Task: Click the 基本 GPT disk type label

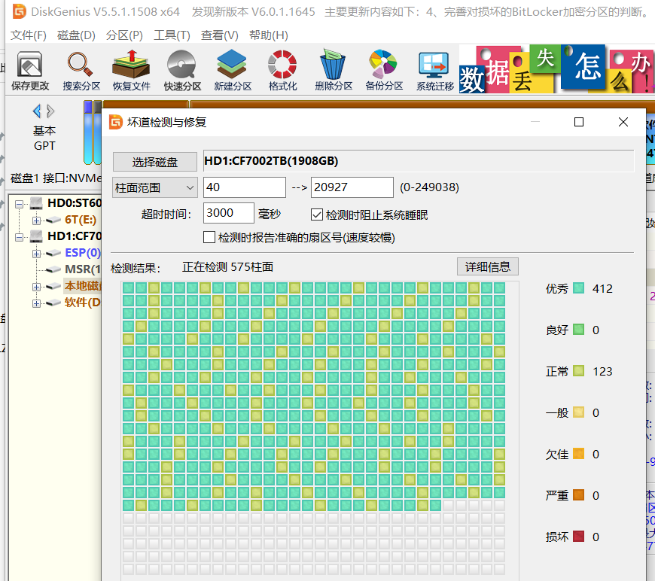Action: (44, 138)
